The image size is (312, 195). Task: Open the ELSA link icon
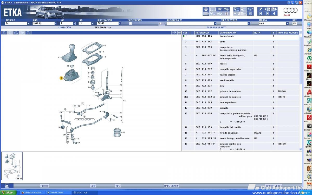[237, 9]
